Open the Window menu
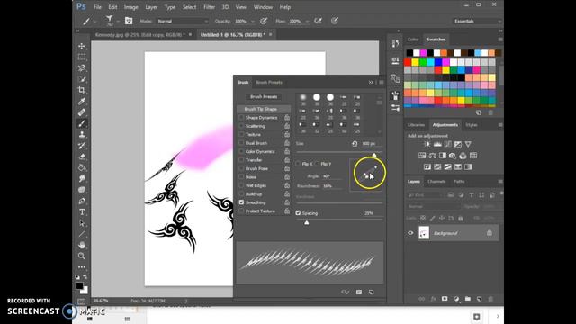This screenshot has width=576, height=324. coord(263,7)
